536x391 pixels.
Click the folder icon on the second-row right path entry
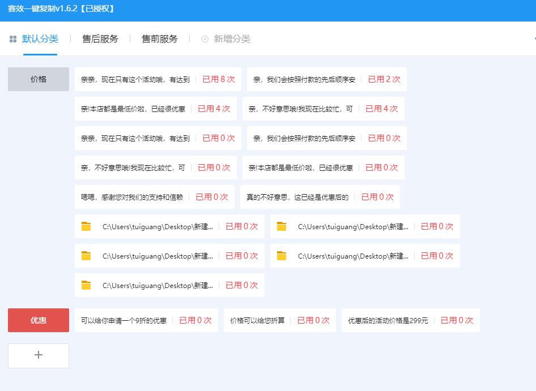click(x=281, y=256)
